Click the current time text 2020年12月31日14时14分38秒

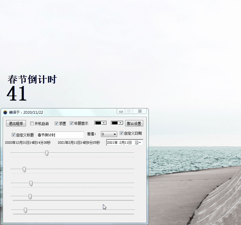click(x=28, y=143)
